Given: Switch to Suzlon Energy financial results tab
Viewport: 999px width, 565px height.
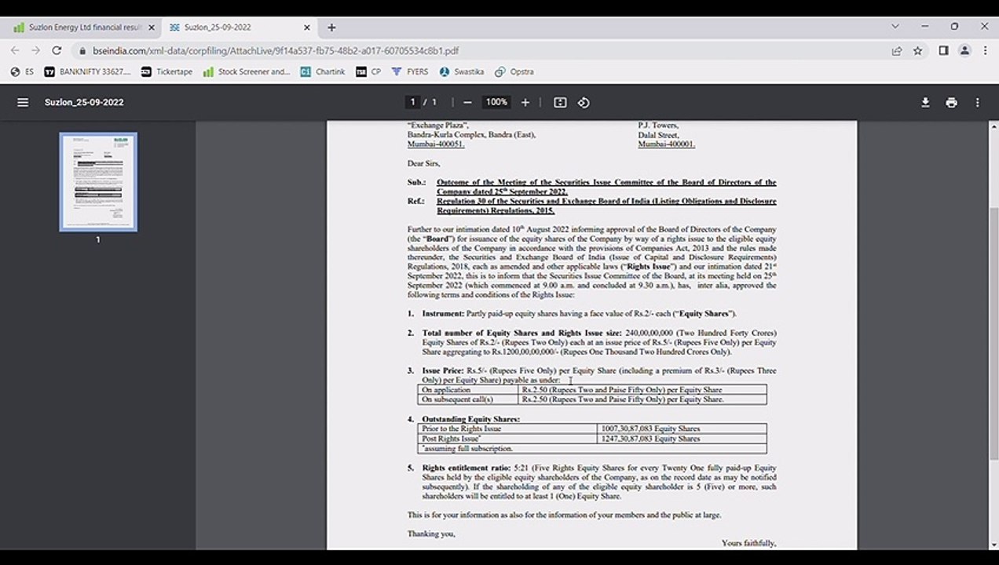Looking at the screenshot, I should [x=83, y=27].
